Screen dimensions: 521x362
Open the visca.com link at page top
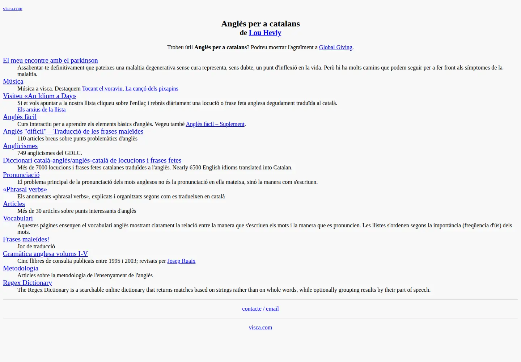13,9
